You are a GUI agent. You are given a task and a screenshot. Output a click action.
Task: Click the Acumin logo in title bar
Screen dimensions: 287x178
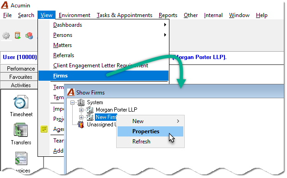5,5
